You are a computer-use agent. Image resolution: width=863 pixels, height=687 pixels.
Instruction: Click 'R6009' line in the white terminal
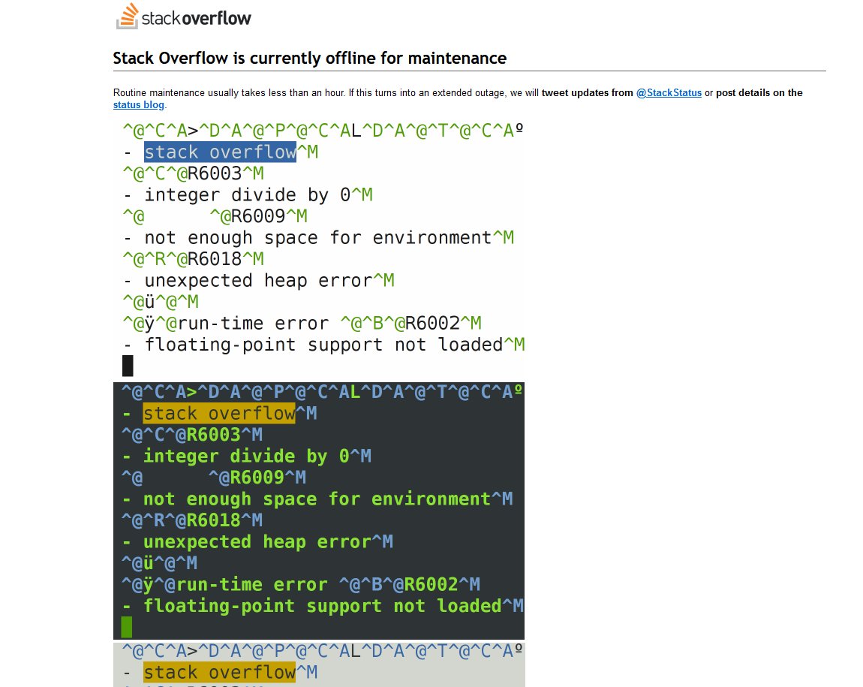pyautogui.click(x=215, y=216)
